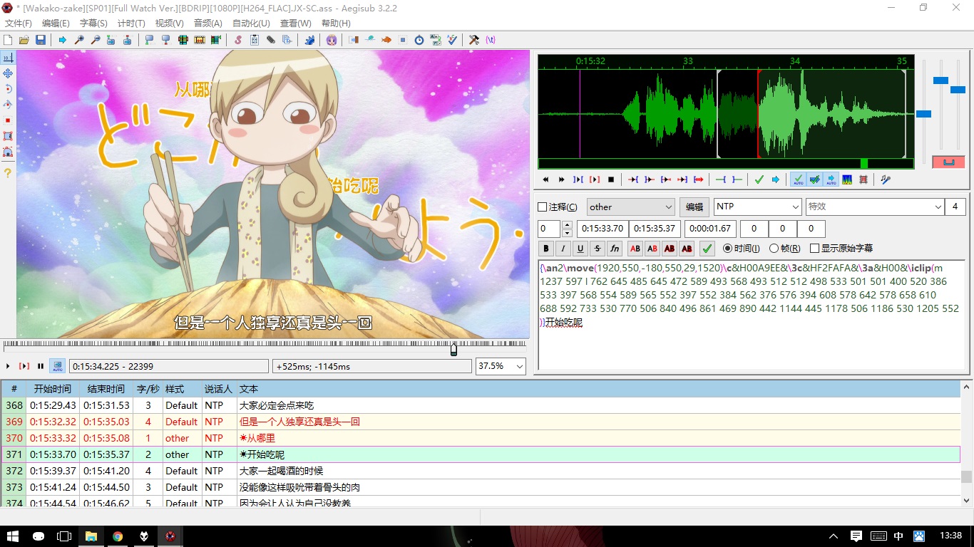Viewport: 974px width, 547px height.
Task: Increase layer number with up stepper
Action: pos(567,225)
